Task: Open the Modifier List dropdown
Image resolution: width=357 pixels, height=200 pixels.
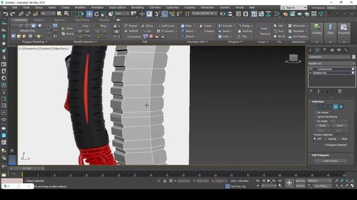Action: (x=332, y=63)
